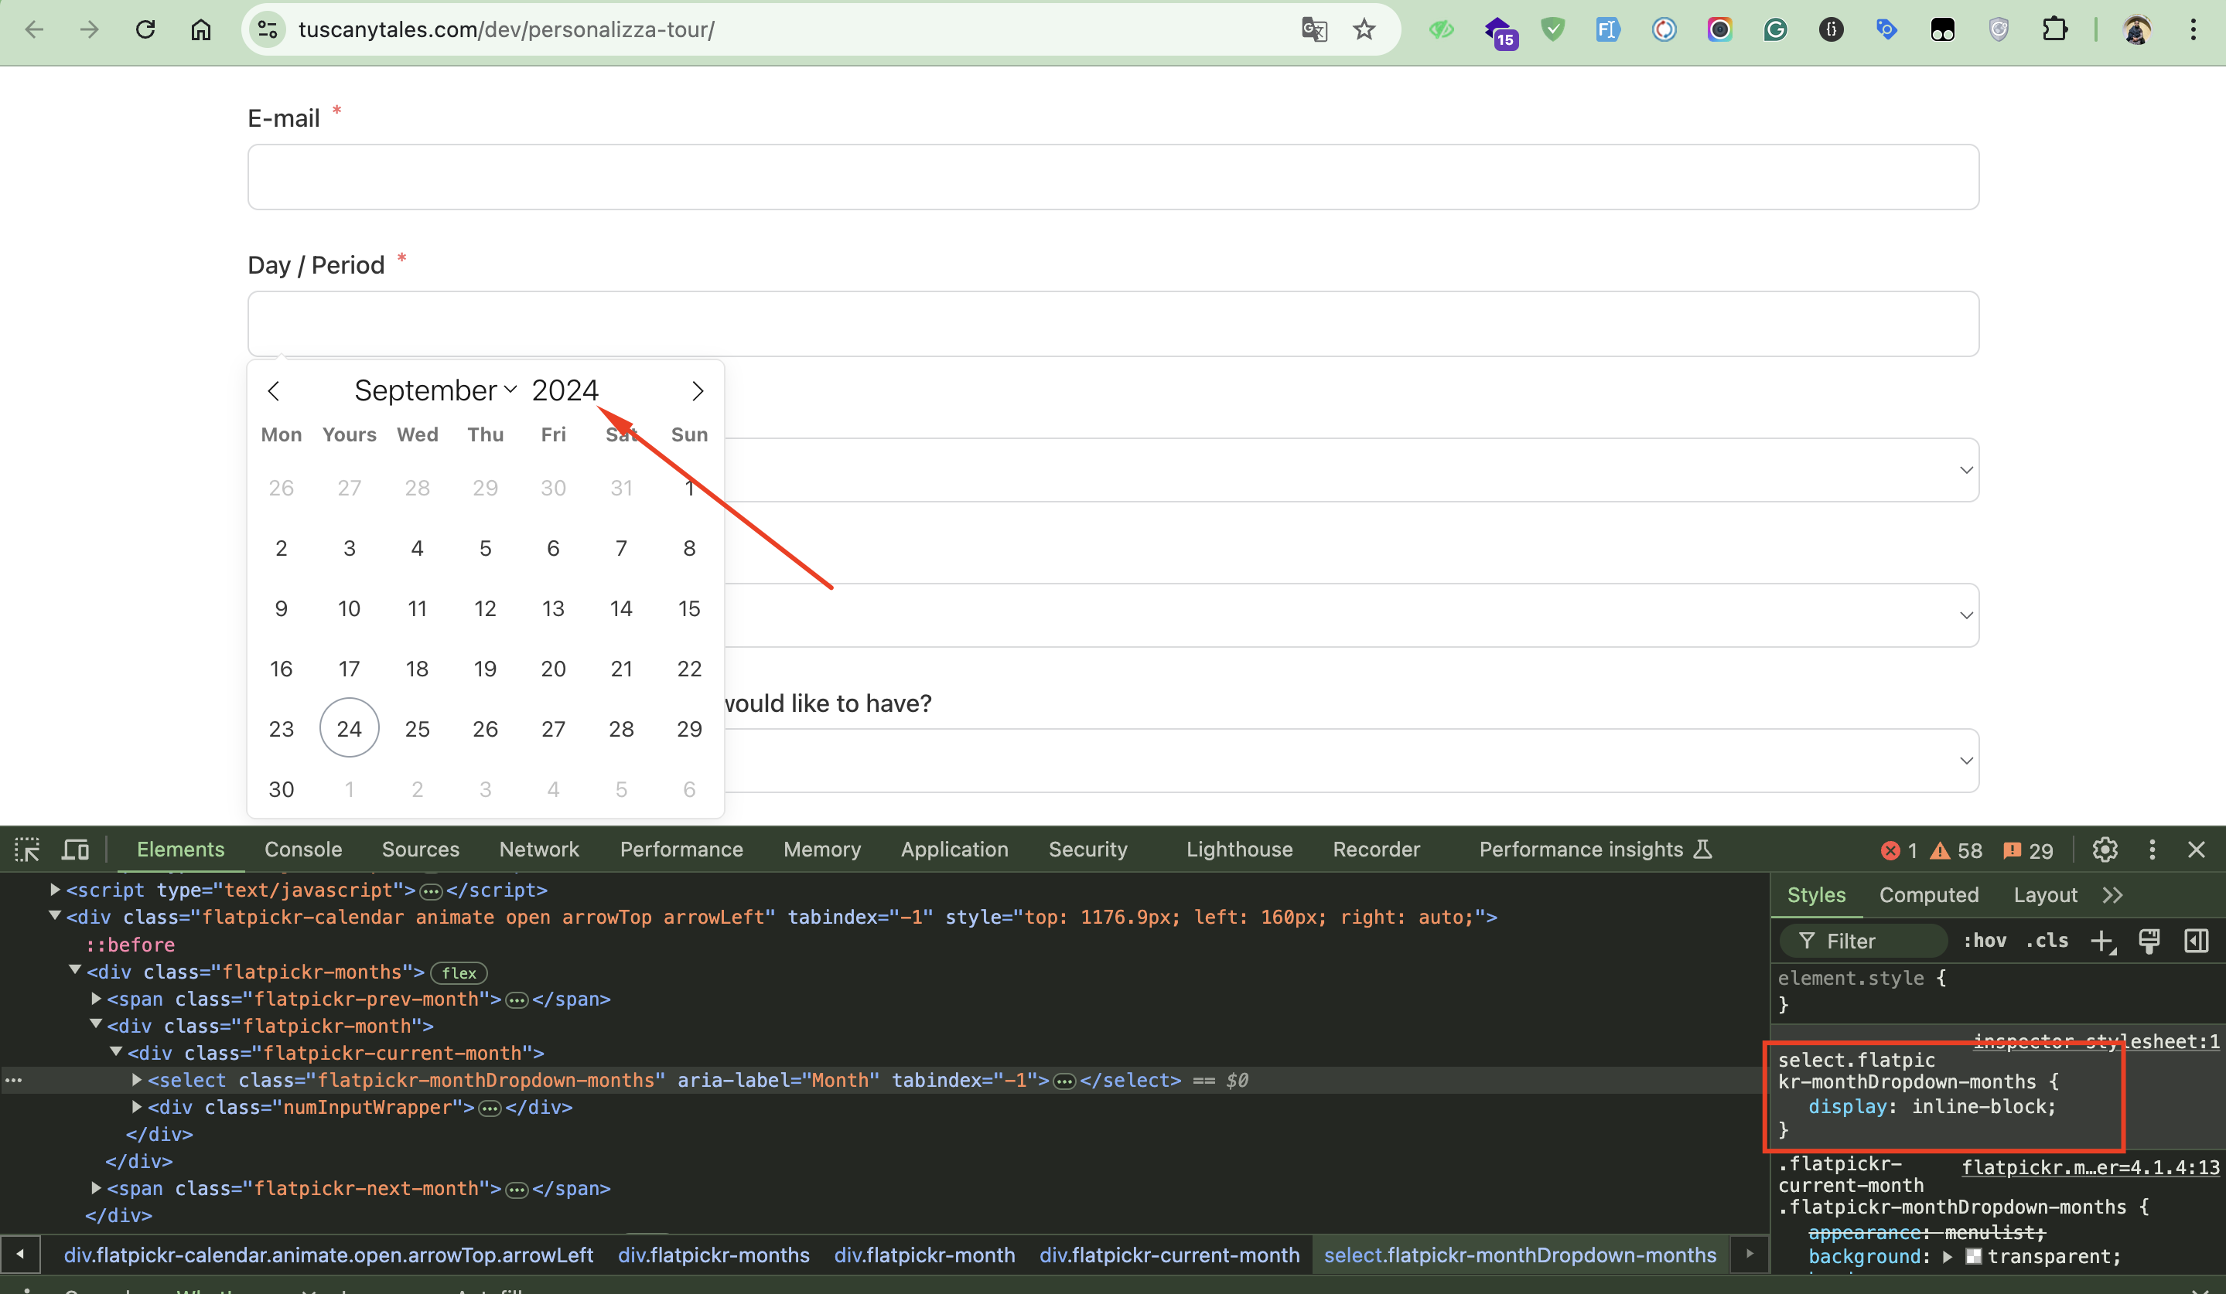Pick the 30th of September
The width and height of the screenshot is (2226, 1294).
[281, 788]
